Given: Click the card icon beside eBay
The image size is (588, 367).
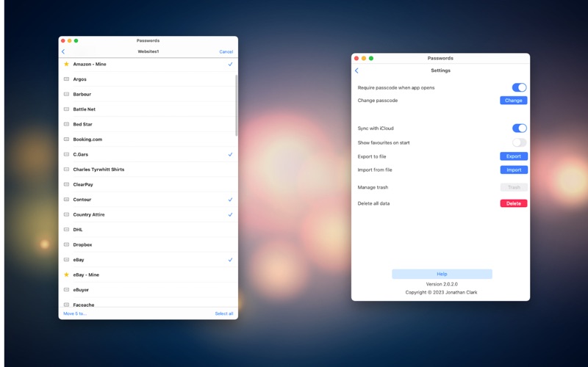Looking at the screenshot, I should click(x=66, y=260).
